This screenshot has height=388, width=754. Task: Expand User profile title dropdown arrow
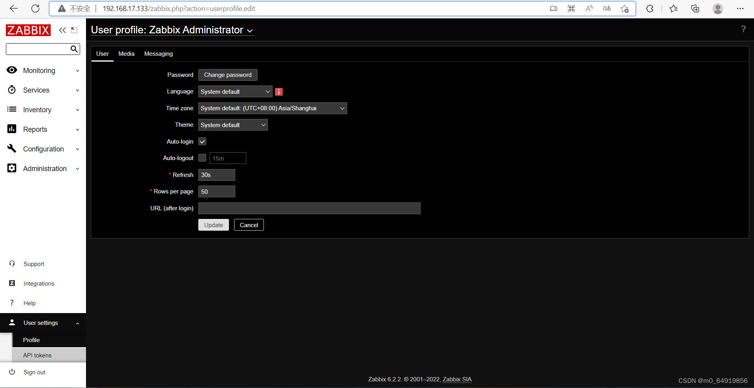(250, 31)
